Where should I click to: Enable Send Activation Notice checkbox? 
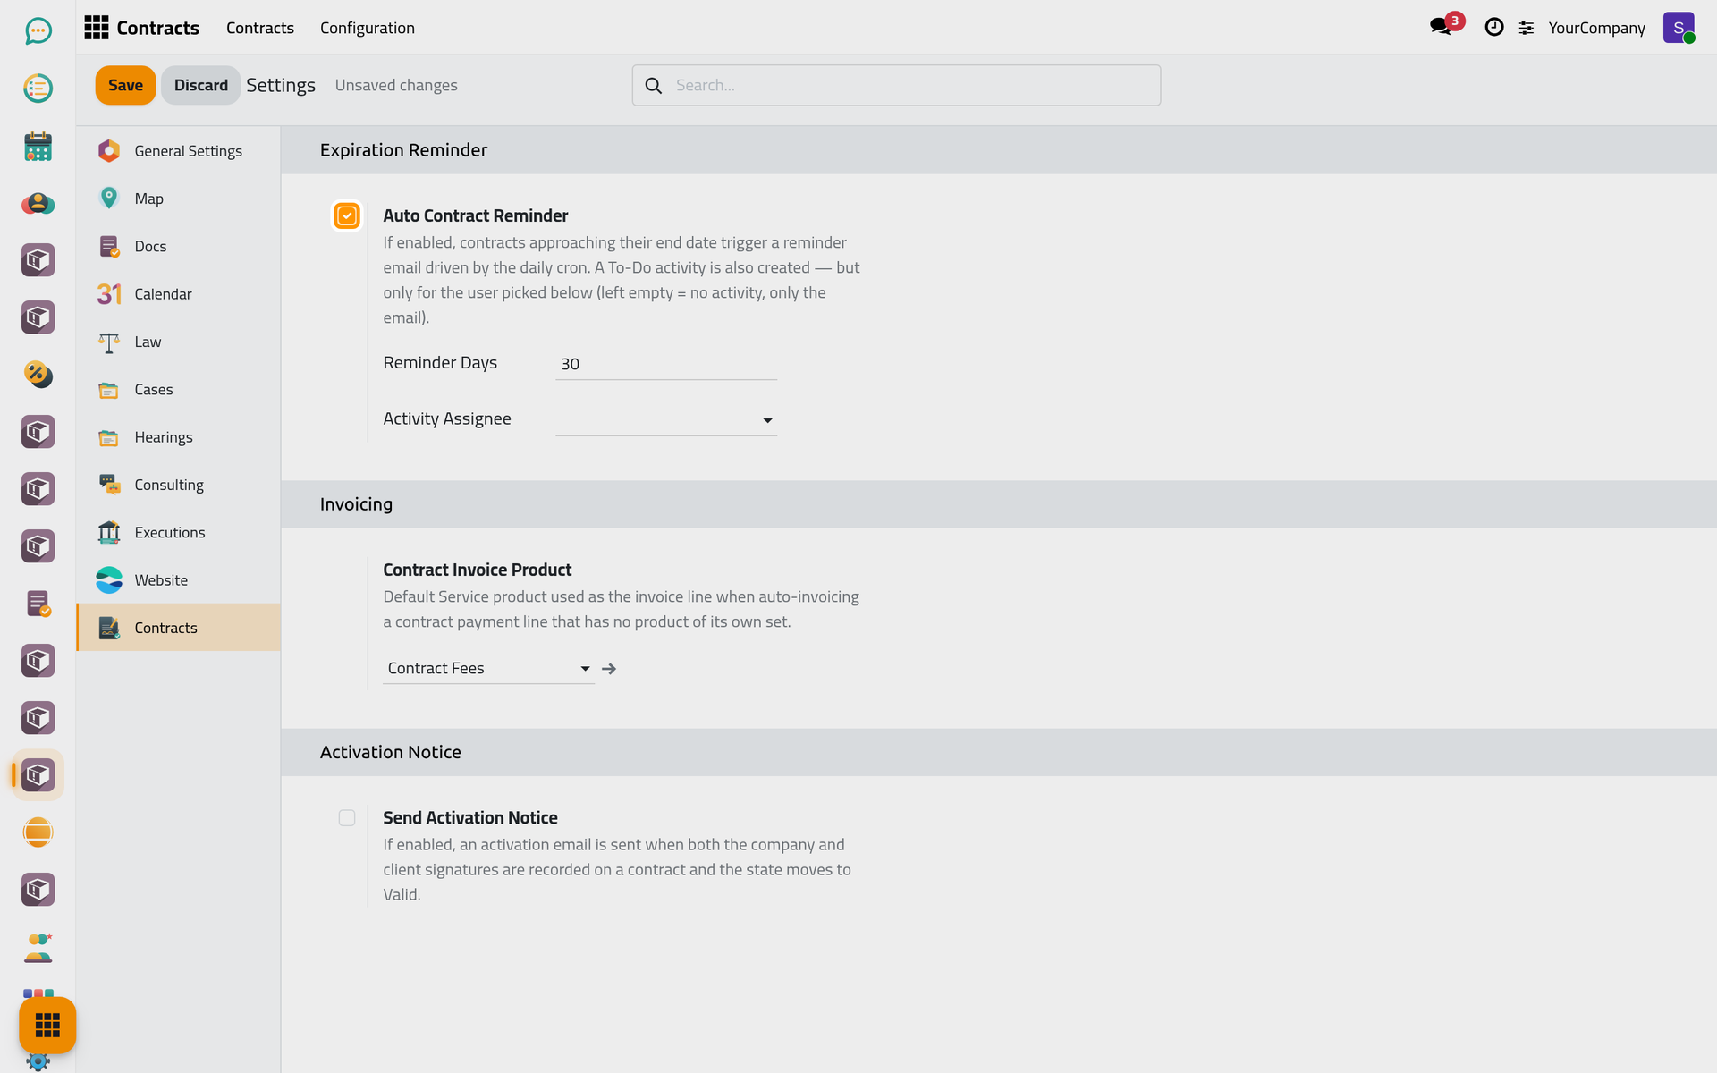pyautogui.click(x=347, y=818)
